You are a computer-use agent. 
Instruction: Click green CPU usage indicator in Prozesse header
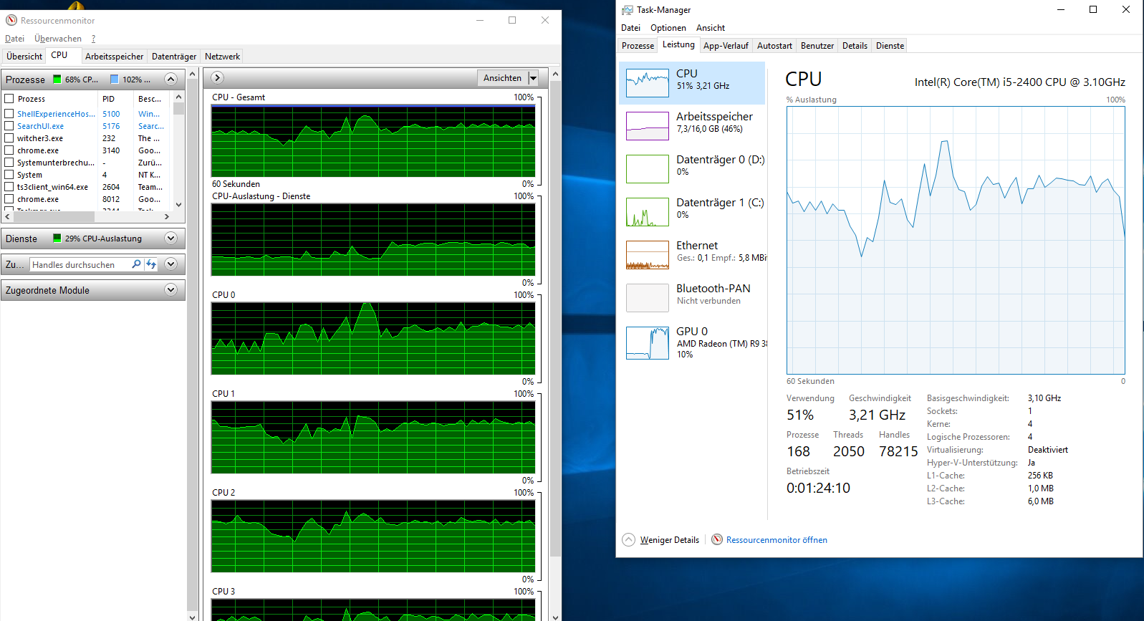[57, 80]
